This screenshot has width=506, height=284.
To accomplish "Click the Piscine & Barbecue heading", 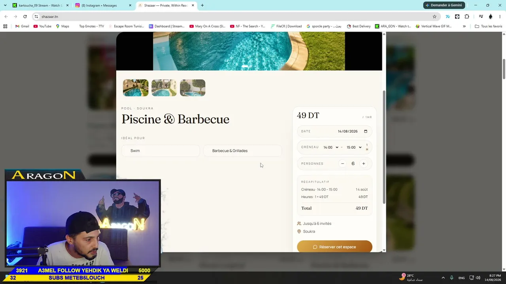I will coord(176,119).
